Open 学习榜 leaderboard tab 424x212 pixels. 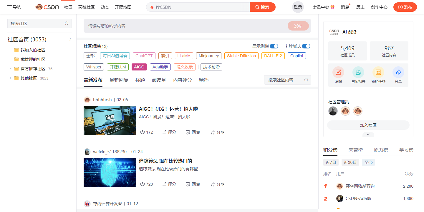(x=406, y=150)
